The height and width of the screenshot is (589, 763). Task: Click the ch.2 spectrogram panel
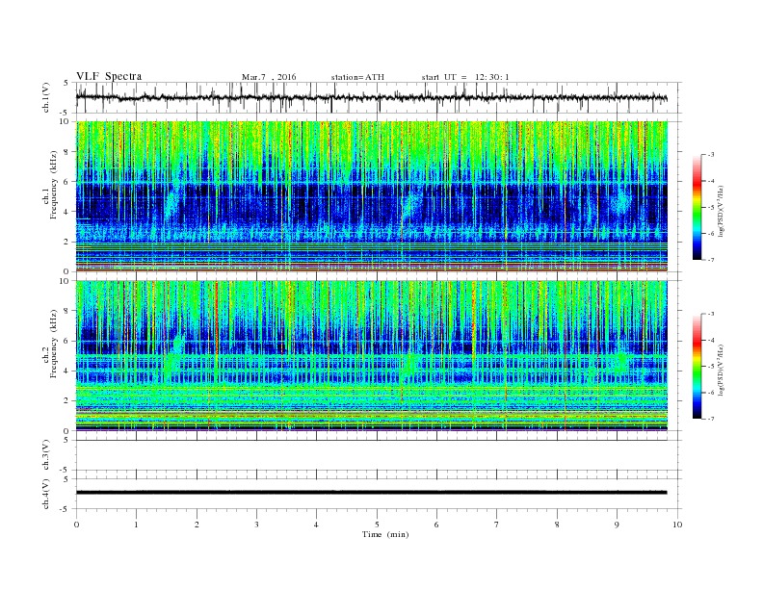[372, 355]
